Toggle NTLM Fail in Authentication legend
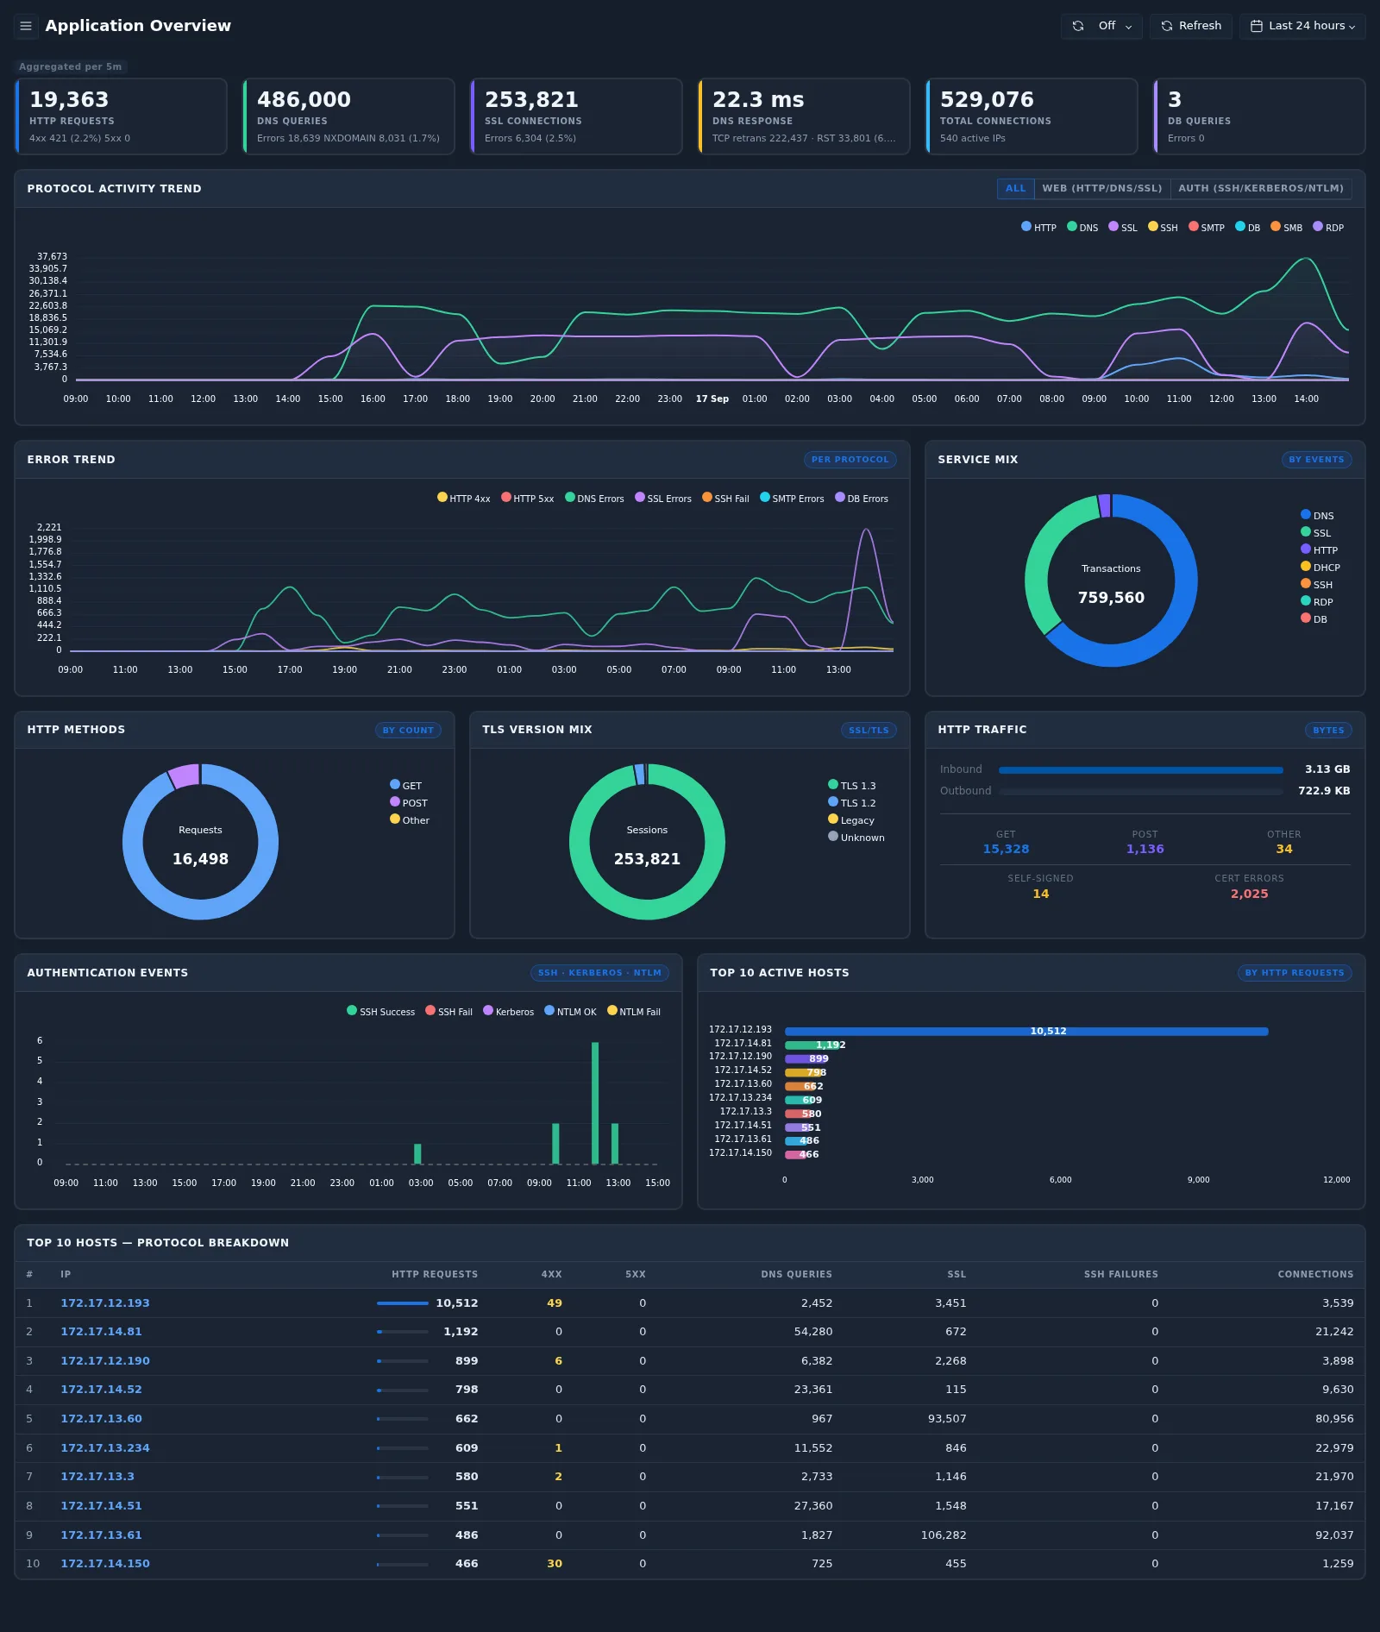This screenshot has height=1632, width=1380. [633, 1012]
